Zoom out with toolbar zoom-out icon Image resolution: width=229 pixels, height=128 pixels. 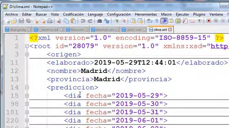coord(124,21)
